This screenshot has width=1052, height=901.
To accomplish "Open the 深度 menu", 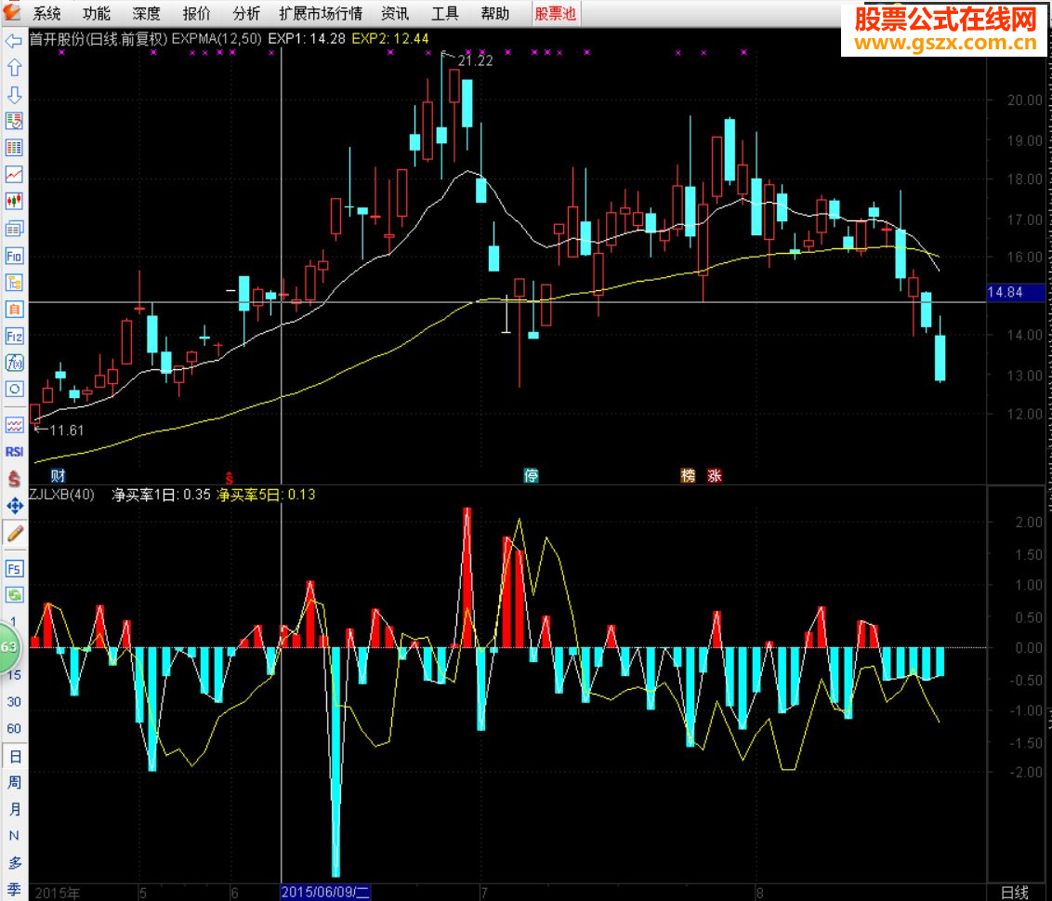I will coord(146,13).
